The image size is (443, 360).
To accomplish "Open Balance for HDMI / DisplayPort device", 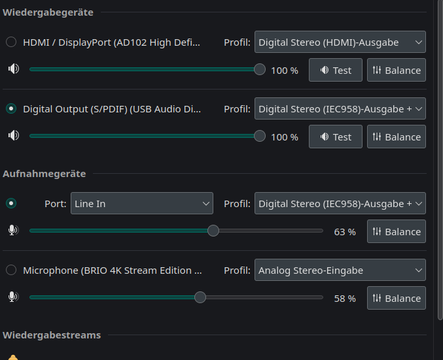I will [x=397, y=70].
